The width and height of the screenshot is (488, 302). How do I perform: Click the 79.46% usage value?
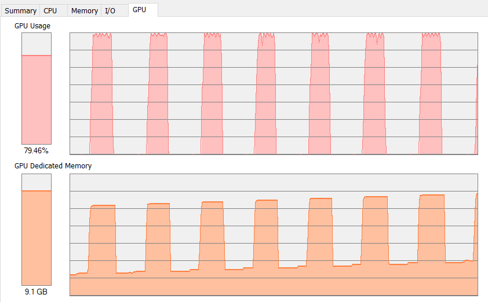[37, 150]
